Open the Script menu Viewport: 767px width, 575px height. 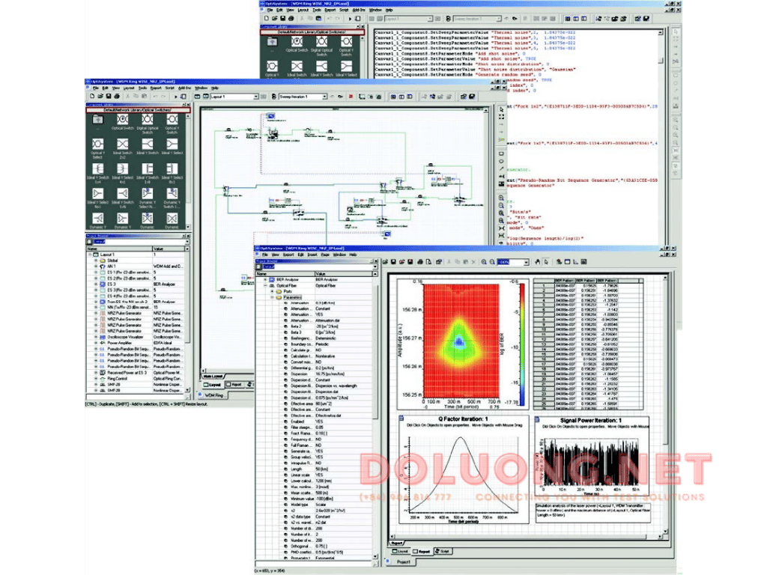pyautogui.click(x=168, y=88)
